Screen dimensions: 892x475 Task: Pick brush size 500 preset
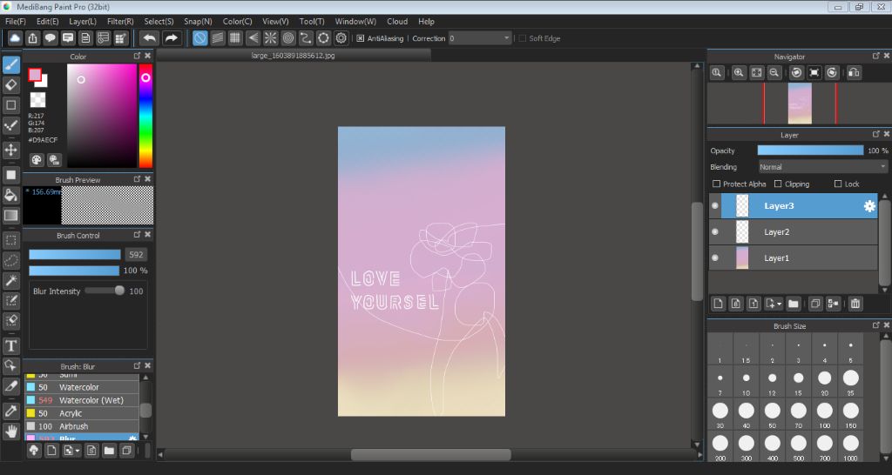[x=798, y=446]
